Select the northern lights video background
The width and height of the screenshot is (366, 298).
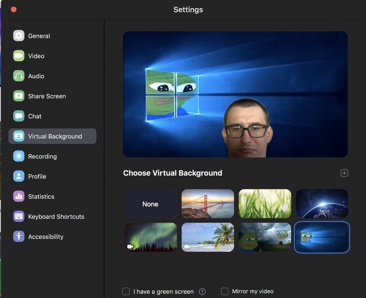[x=151, y=237]
